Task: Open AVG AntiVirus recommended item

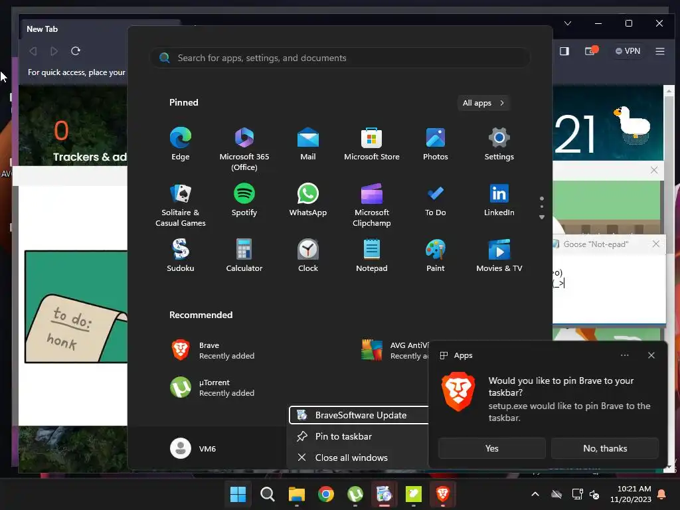Action: (394, 350)
